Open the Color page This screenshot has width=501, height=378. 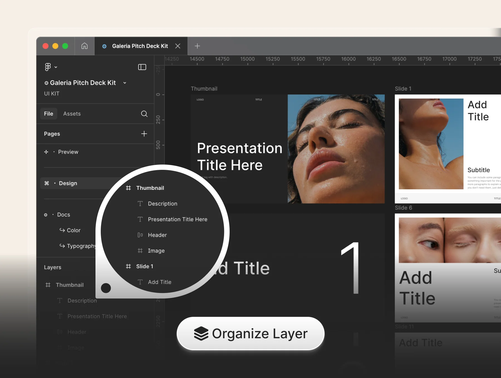coord(74,230)
